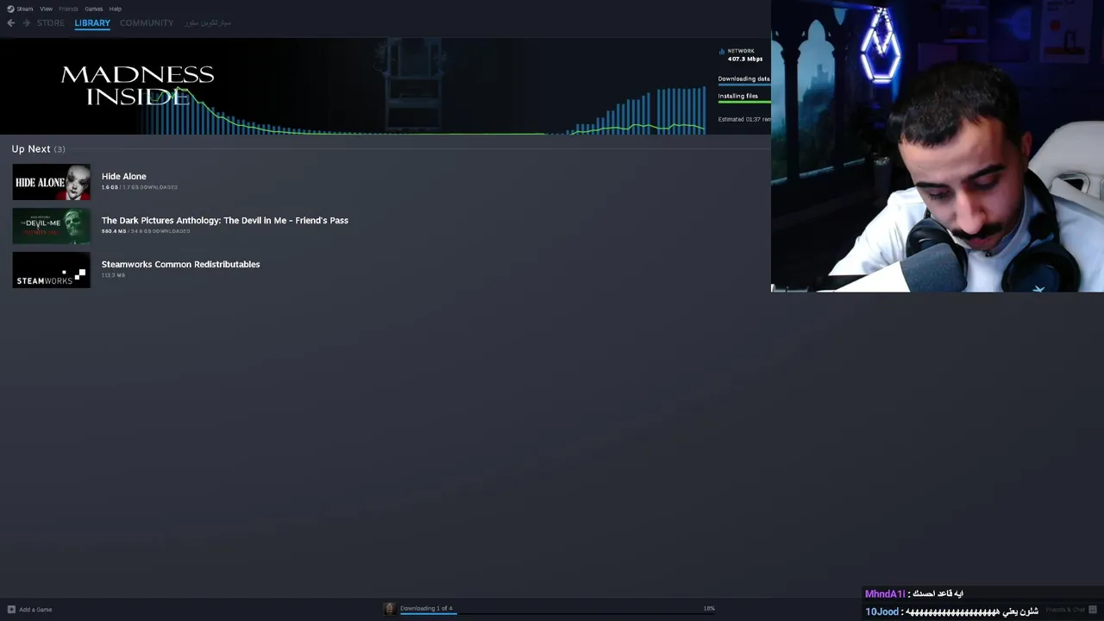The width and height of the screenshot is (1104, 621).
Task: Click the Madness Inside download banner title
Action: 137,85
